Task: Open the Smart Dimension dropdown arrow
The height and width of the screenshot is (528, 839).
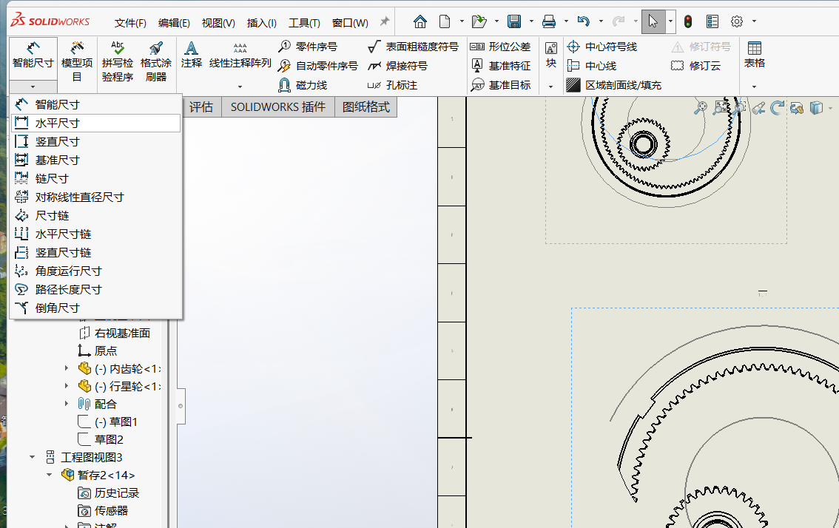Action: pyautogui.click(x=33, y=87)
